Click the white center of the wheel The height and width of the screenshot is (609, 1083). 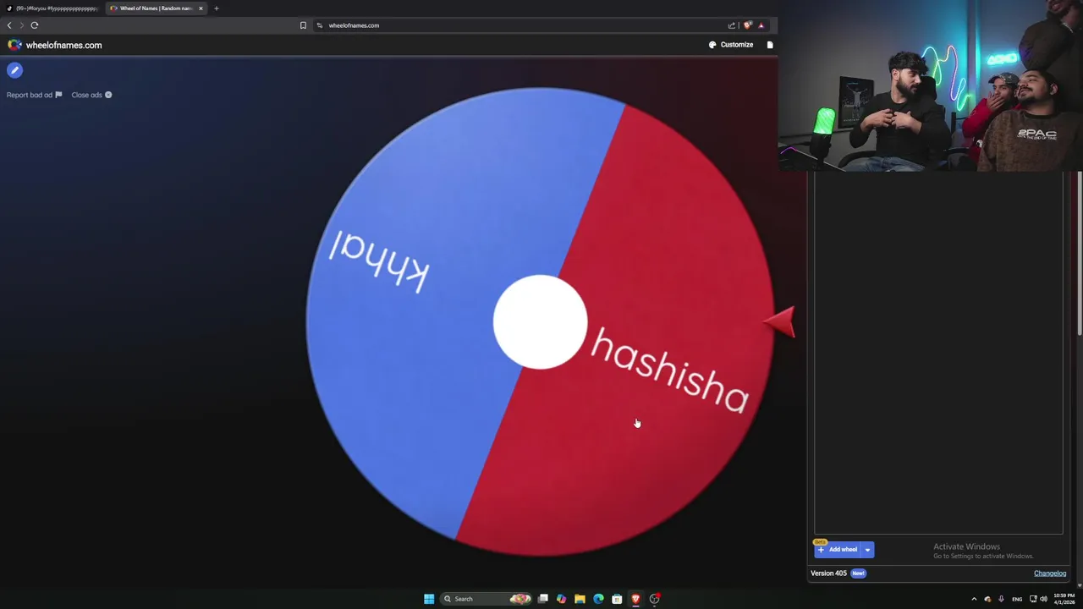[540, 321]
